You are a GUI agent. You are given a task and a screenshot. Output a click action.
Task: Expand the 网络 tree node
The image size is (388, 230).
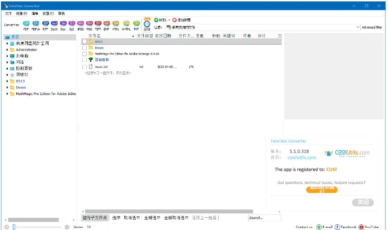point(7,62)
